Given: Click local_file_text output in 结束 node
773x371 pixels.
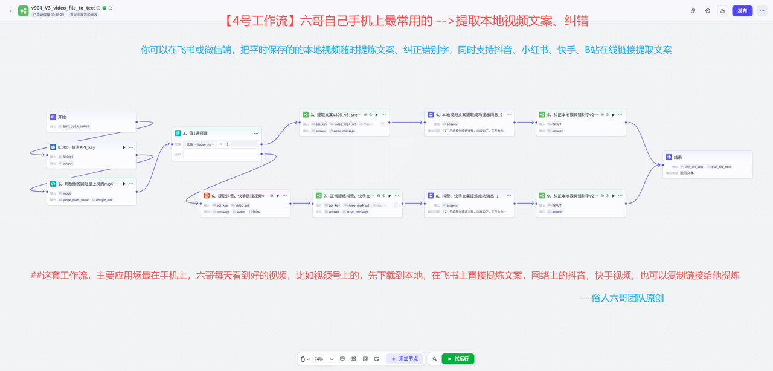Looking at the screenshot, I should pos(719,167).
